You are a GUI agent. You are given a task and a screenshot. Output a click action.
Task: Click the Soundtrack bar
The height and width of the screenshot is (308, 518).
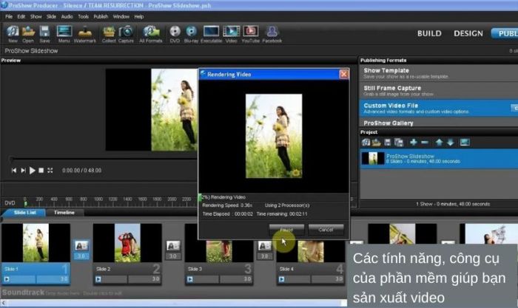click(172, 292)
